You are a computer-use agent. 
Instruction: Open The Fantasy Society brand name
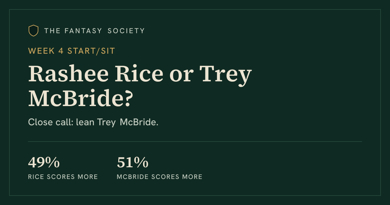pos(95,31)
